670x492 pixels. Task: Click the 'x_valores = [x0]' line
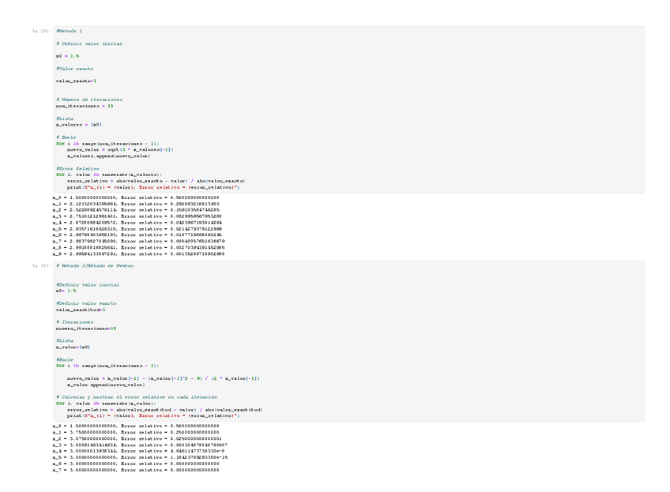click(x=79, y=125)
